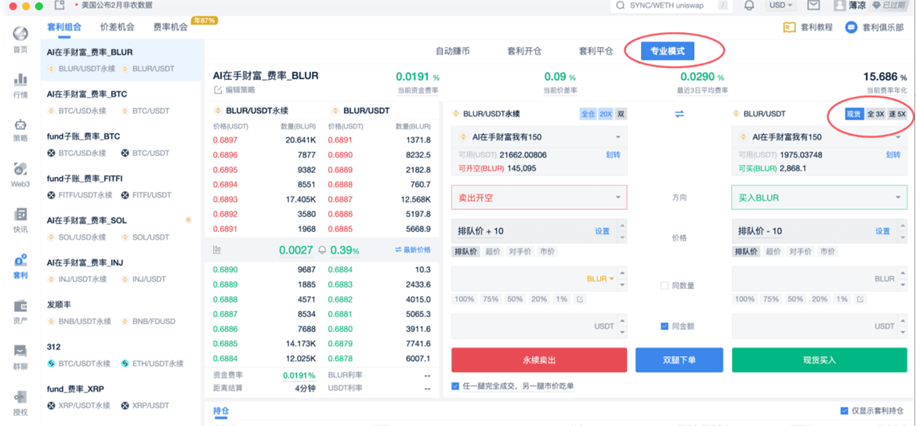916x426 pixels.
Task: Open the USD currency dropdown
Action: [x=781, y=5]
